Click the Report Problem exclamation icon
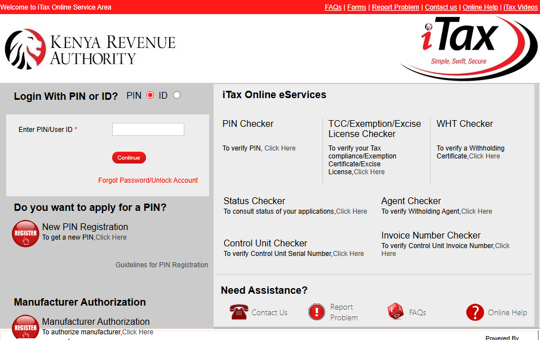Screen dimensions: 540x340 (x=317, y=312)
